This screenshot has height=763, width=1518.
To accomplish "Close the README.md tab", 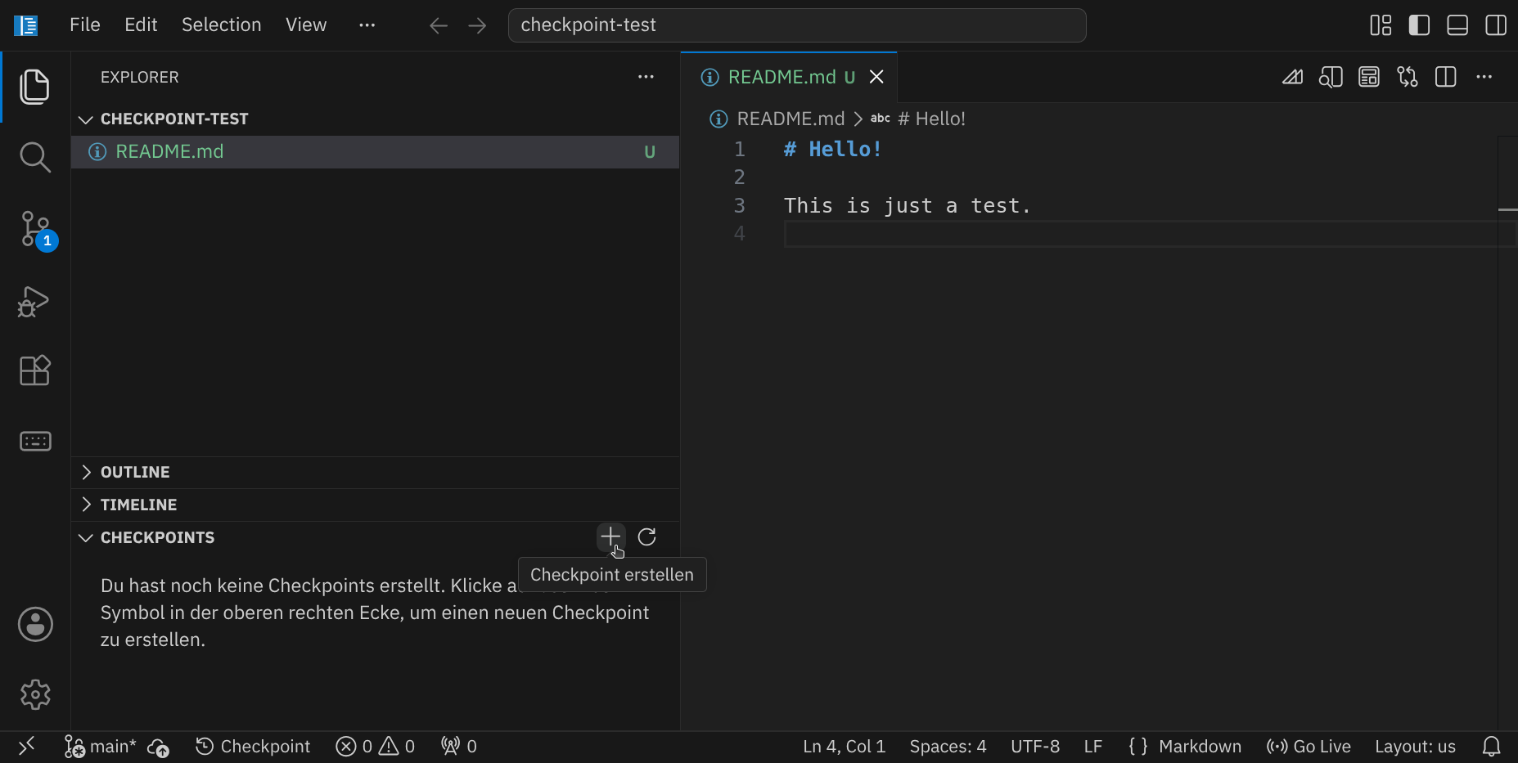I will pos(876,77).
